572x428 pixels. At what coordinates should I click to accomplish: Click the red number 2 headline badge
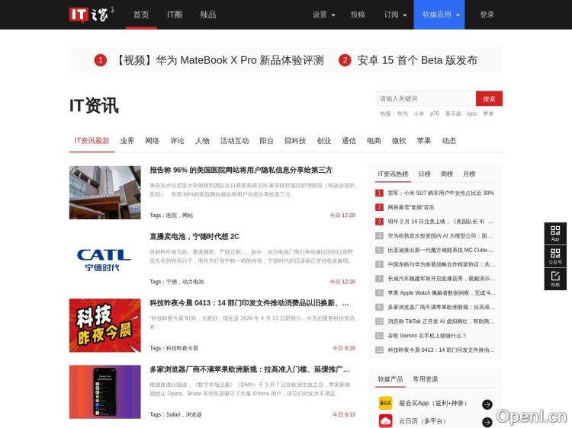(345, 60)
